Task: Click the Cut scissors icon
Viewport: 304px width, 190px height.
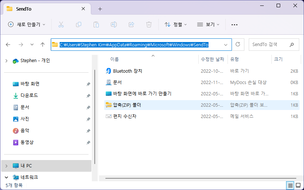Action: tap(61, 24)
